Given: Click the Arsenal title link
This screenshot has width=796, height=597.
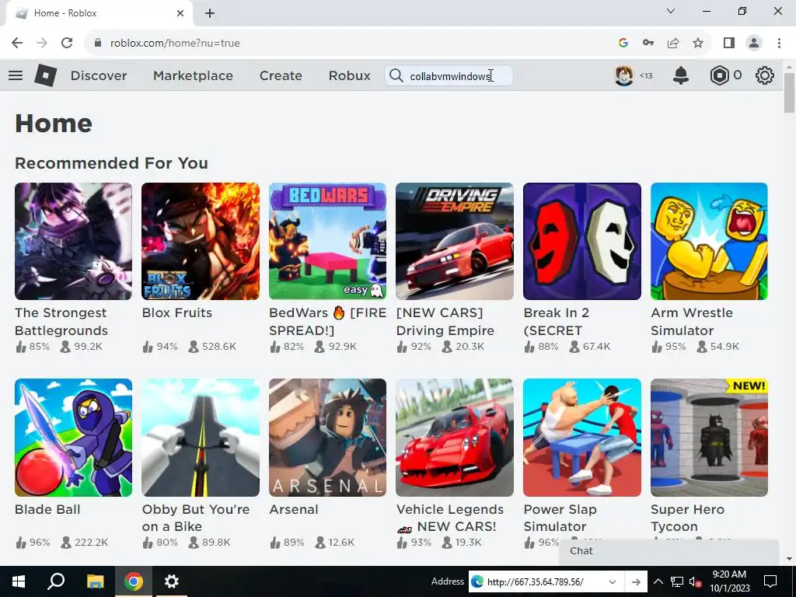Looking at the screenshot, I should click(x=293, y=509).
